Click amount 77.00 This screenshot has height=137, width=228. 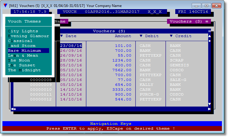124,80
